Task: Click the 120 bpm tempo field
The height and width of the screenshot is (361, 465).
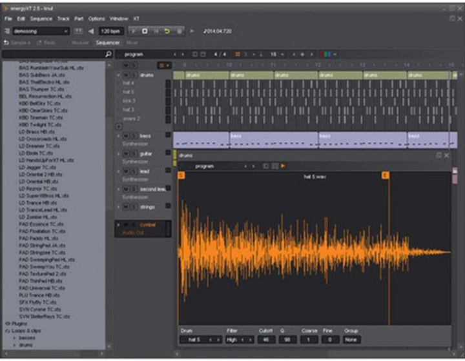Action: point(110,31)
